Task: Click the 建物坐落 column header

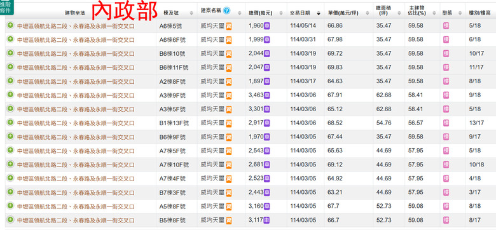Action: (75, 13)
